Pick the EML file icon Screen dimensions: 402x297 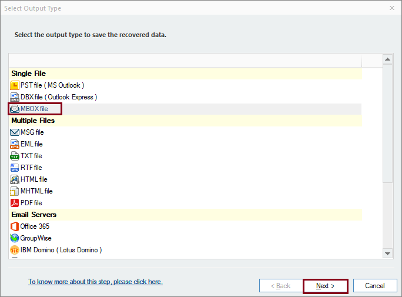pos(15,144)
